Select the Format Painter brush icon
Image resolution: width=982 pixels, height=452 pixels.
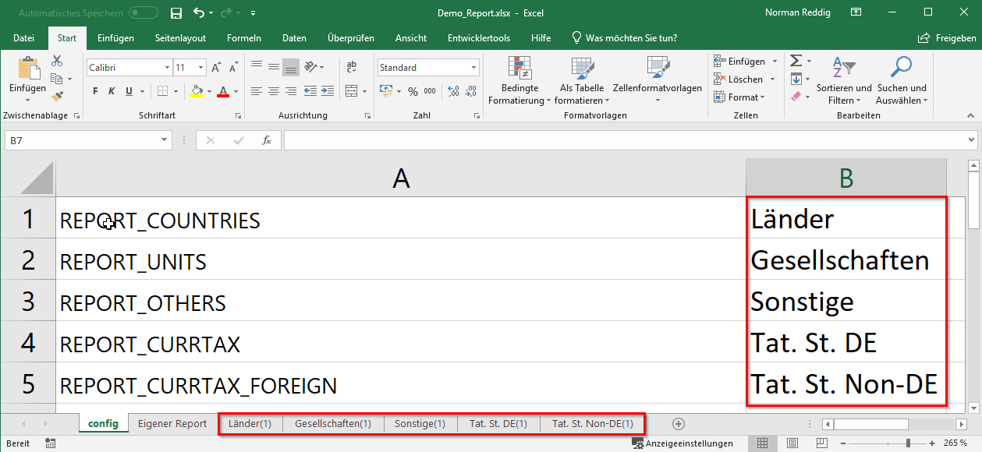pyautogui.click(x=57, y=96)
